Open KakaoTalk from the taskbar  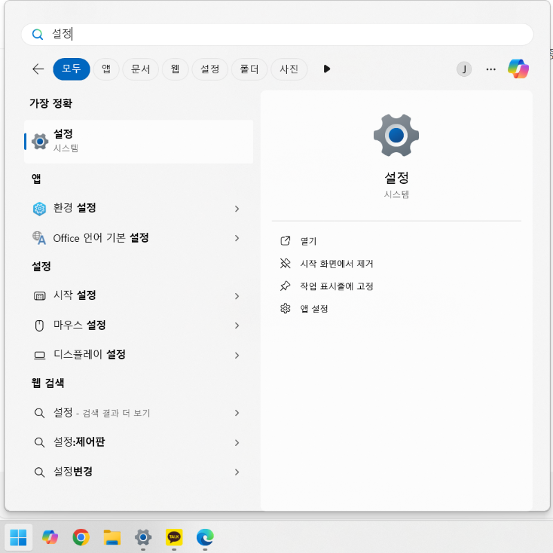click(174, 537)
